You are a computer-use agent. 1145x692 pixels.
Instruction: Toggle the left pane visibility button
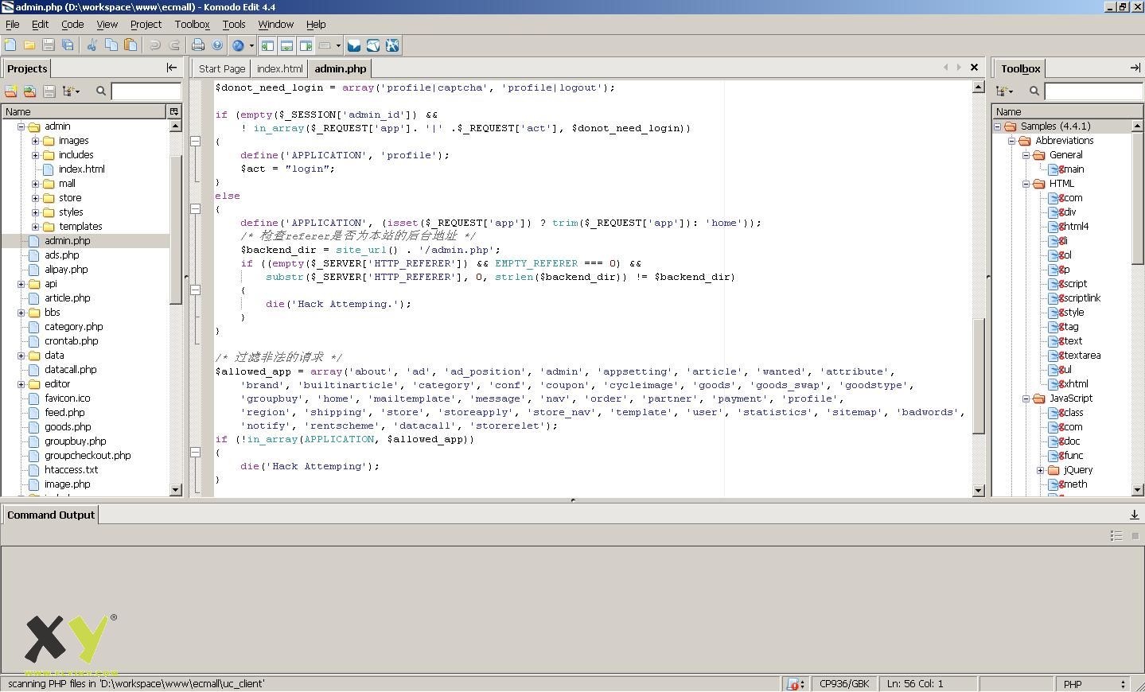(267, 45)
